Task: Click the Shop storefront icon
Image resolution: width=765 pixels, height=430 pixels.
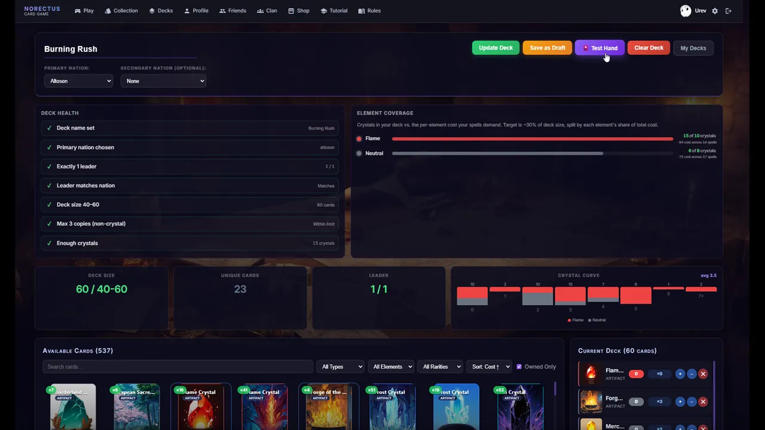Action: (x=291, y=11)
